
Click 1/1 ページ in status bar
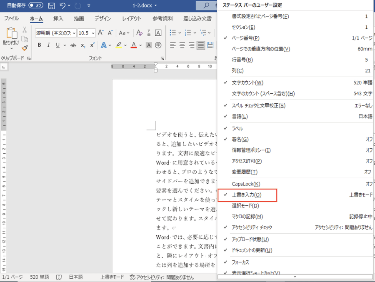click(12, 277)
